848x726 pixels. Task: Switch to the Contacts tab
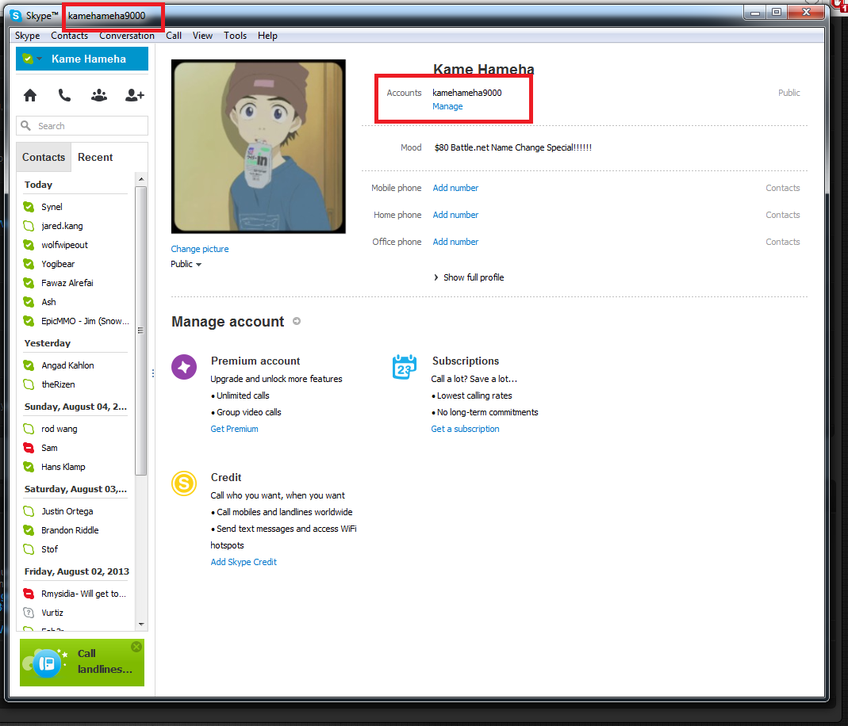pyautogui.click(x=44, y=157)
